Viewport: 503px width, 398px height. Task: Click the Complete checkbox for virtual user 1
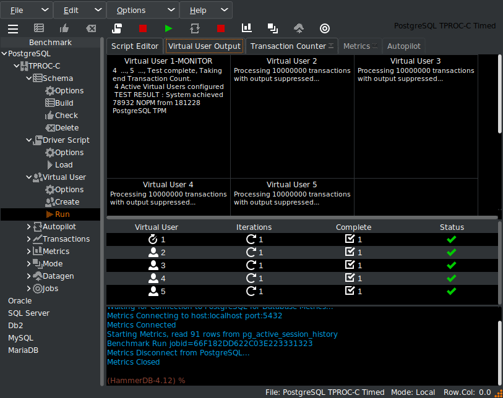coord(350,239)
